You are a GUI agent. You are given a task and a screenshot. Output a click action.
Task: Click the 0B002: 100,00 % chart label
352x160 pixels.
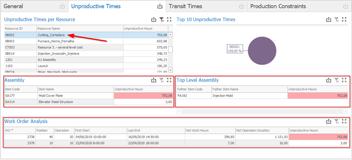click(x=235, y=49)
